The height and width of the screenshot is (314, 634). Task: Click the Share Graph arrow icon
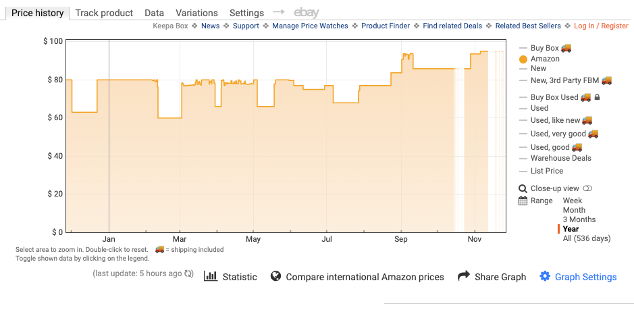(x=463, y=276)
